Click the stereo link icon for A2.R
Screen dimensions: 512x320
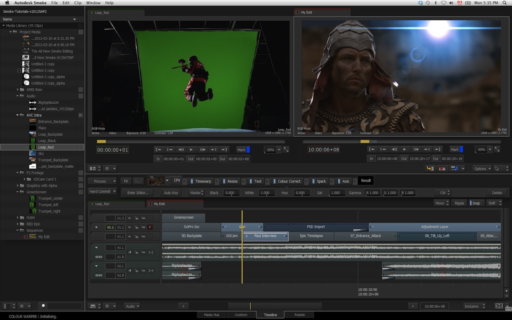click(98, 275)
